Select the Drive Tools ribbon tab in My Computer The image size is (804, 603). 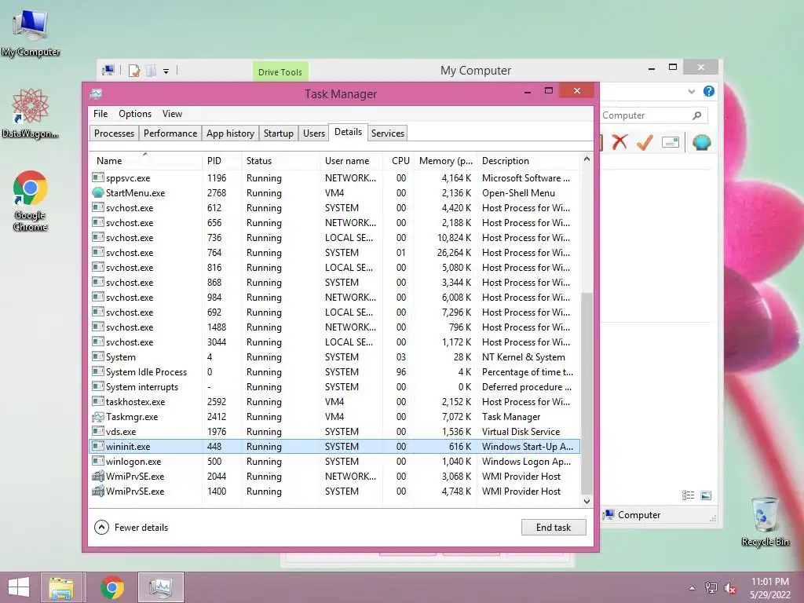click(x=280, y=71)
